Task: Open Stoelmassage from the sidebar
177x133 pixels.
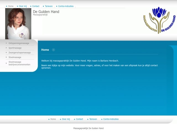Action: (x=15, y=57)
